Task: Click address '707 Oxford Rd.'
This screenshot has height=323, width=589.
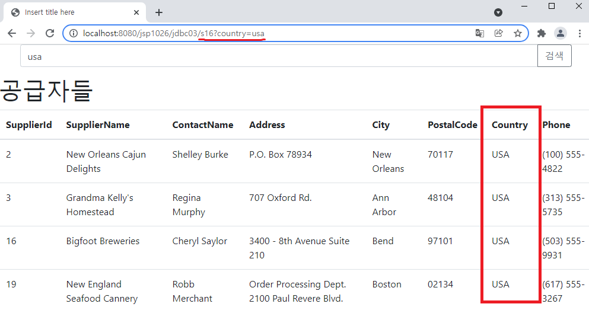Action: point(281,198)
